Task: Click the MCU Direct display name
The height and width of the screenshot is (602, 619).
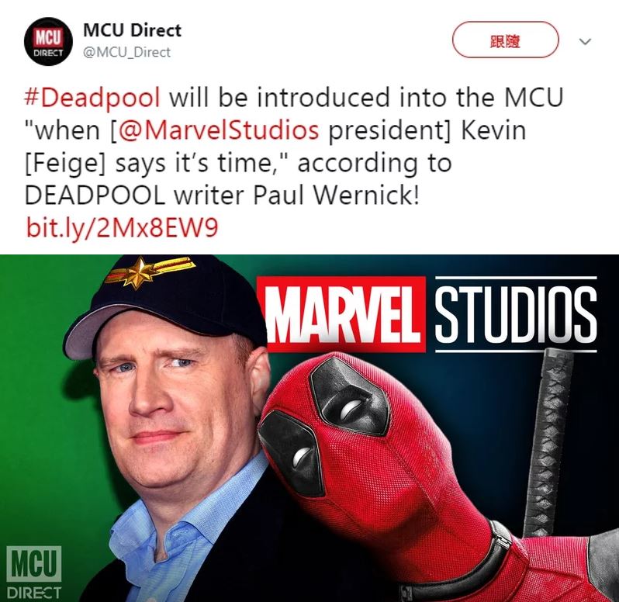Action: click(132, 30)
